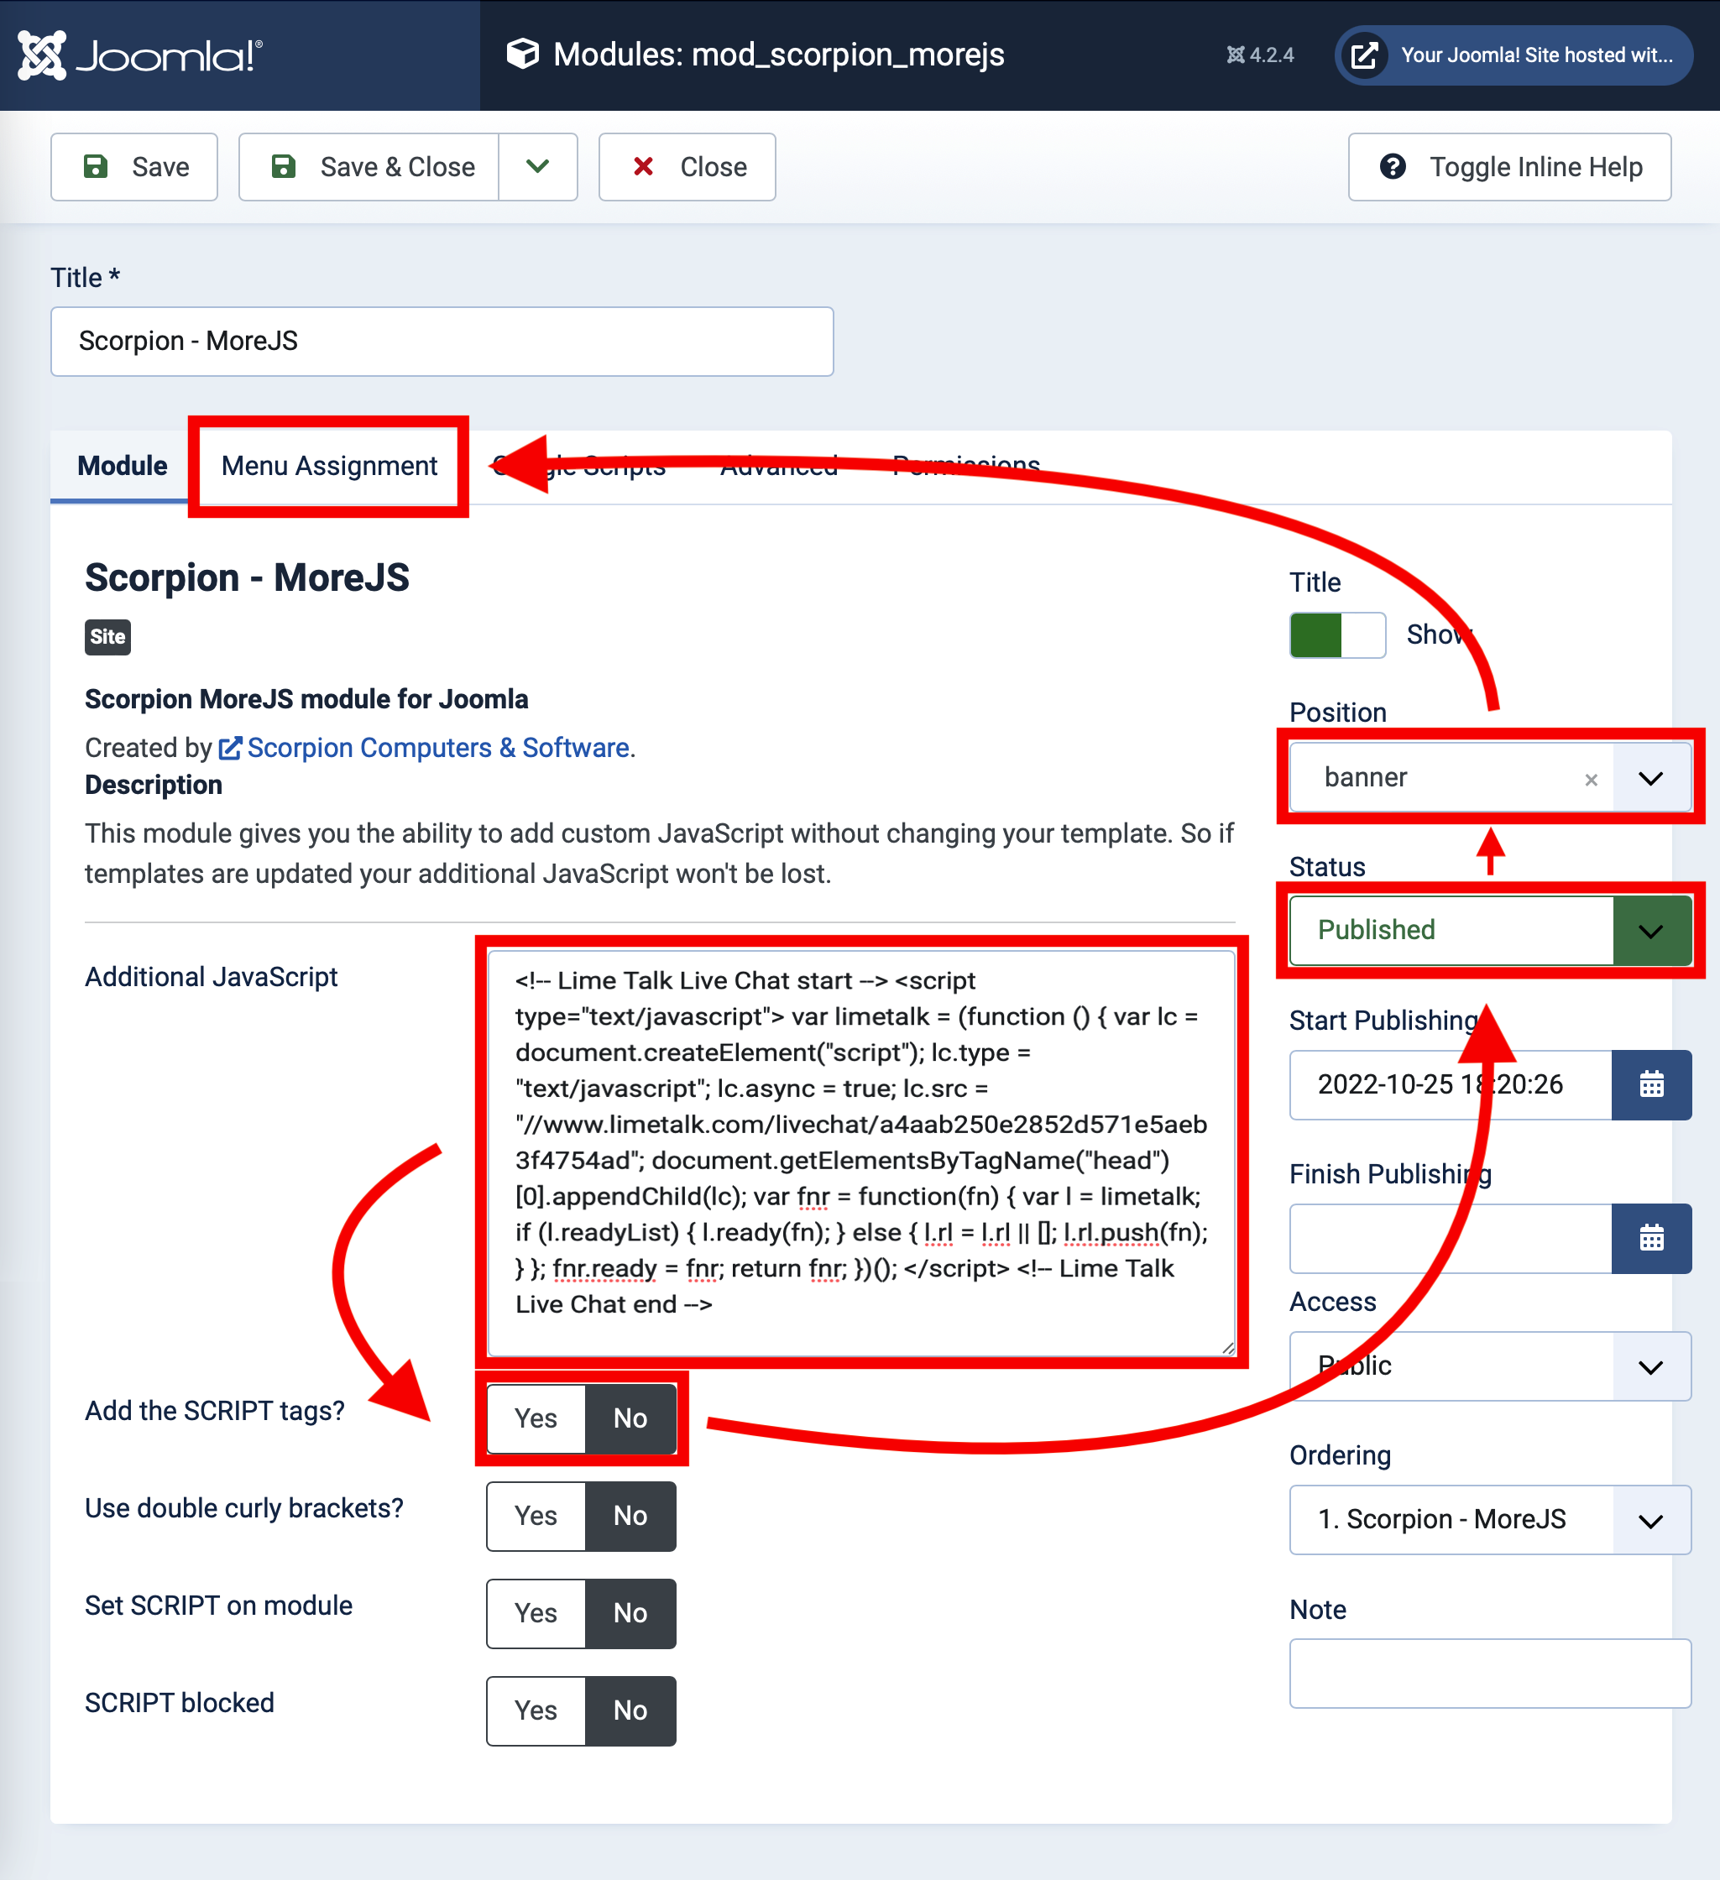This screenshot has width=1720, height=1880.
Task: Clear the banner position with the x
Action: (1592, 780)
